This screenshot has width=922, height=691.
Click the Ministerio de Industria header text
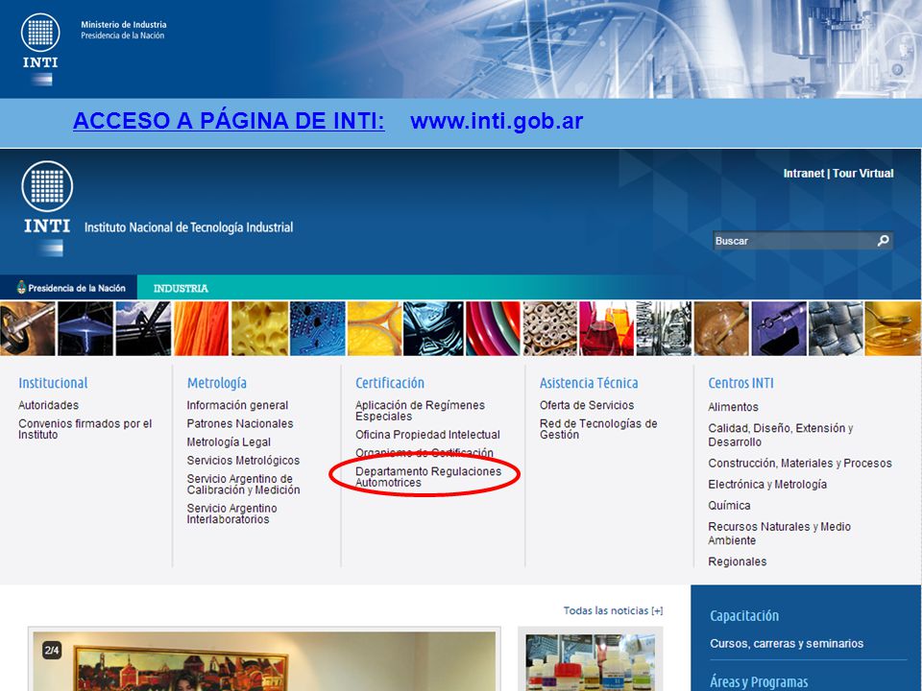pyautogui.click(x=124, y=25)
